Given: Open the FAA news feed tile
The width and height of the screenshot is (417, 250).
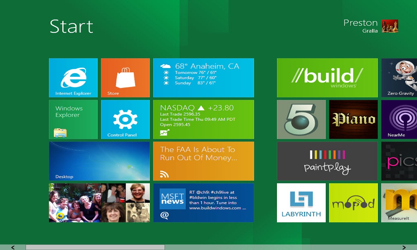Looking at the screenshot, I should 204,161.
